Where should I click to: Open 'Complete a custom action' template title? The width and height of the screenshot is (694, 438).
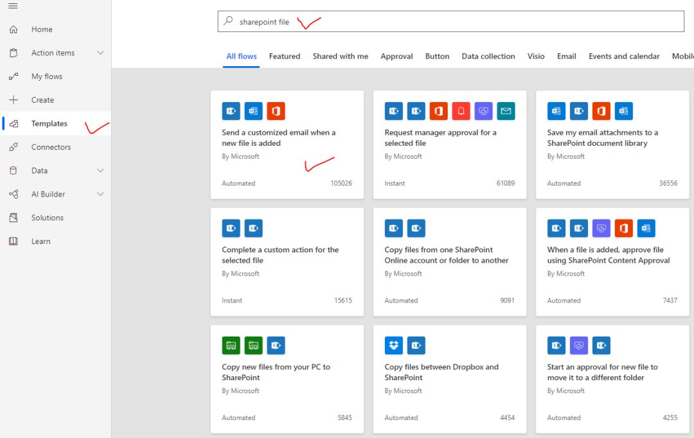(280, 255)
